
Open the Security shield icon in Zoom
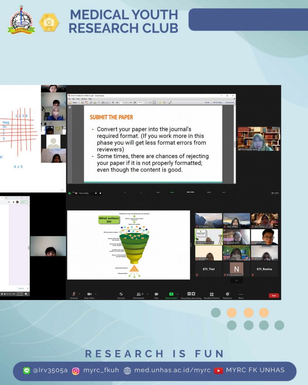pyautogui.click(x=121, y=294)
